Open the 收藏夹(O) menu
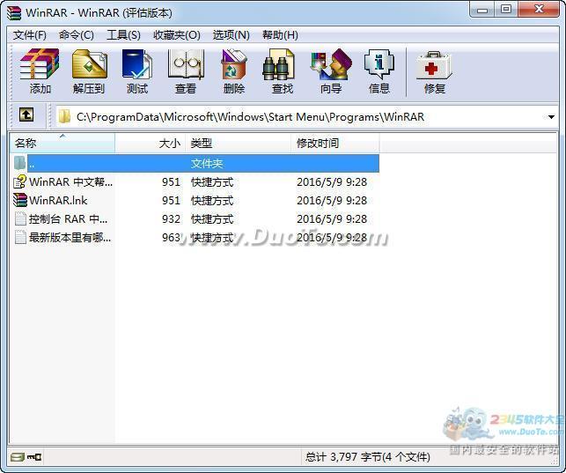The width and height of the screenshot is (566, 473). click(x=177, y=35)
